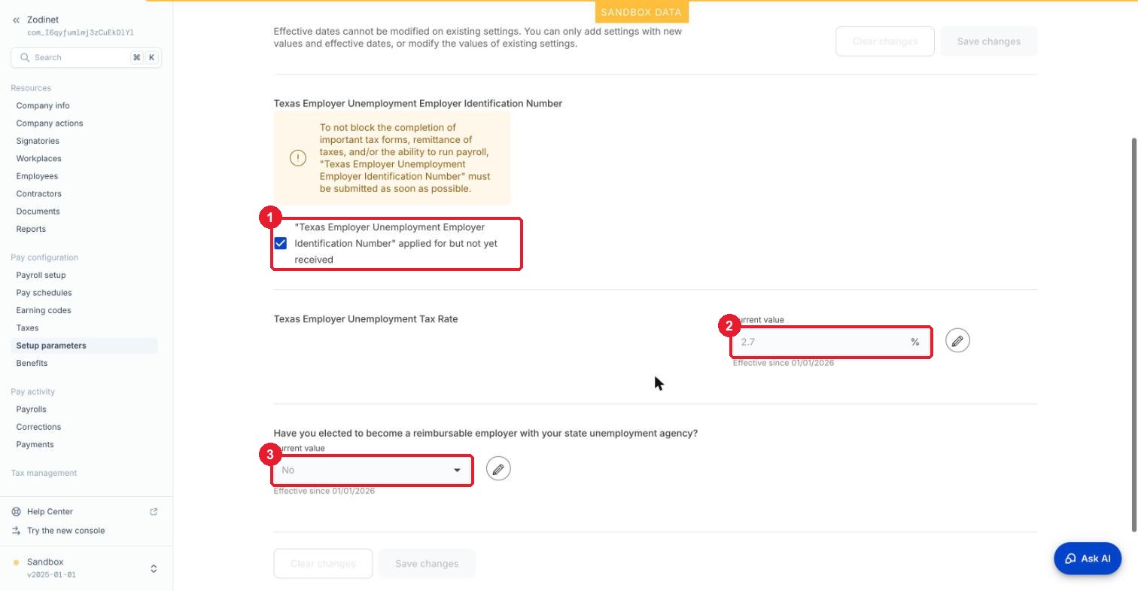
Task: Open Reports in sidebar
Action: point(31,230)
